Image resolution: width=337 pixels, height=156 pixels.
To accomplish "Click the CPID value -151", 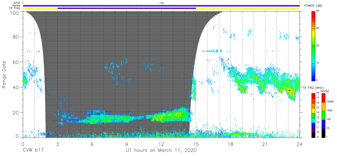I will 161,3.
